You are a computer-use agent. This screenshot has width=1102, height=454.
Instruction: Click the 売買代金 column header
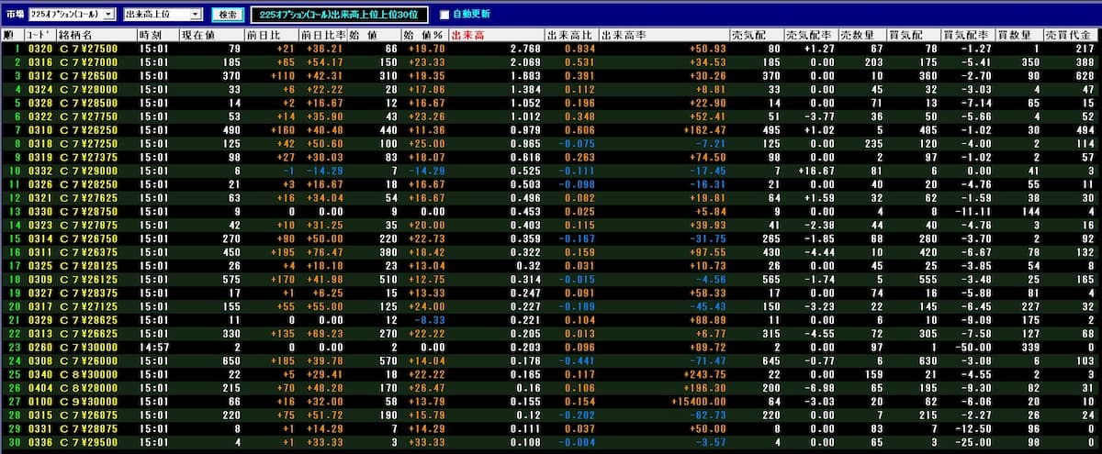point(1079,35)
